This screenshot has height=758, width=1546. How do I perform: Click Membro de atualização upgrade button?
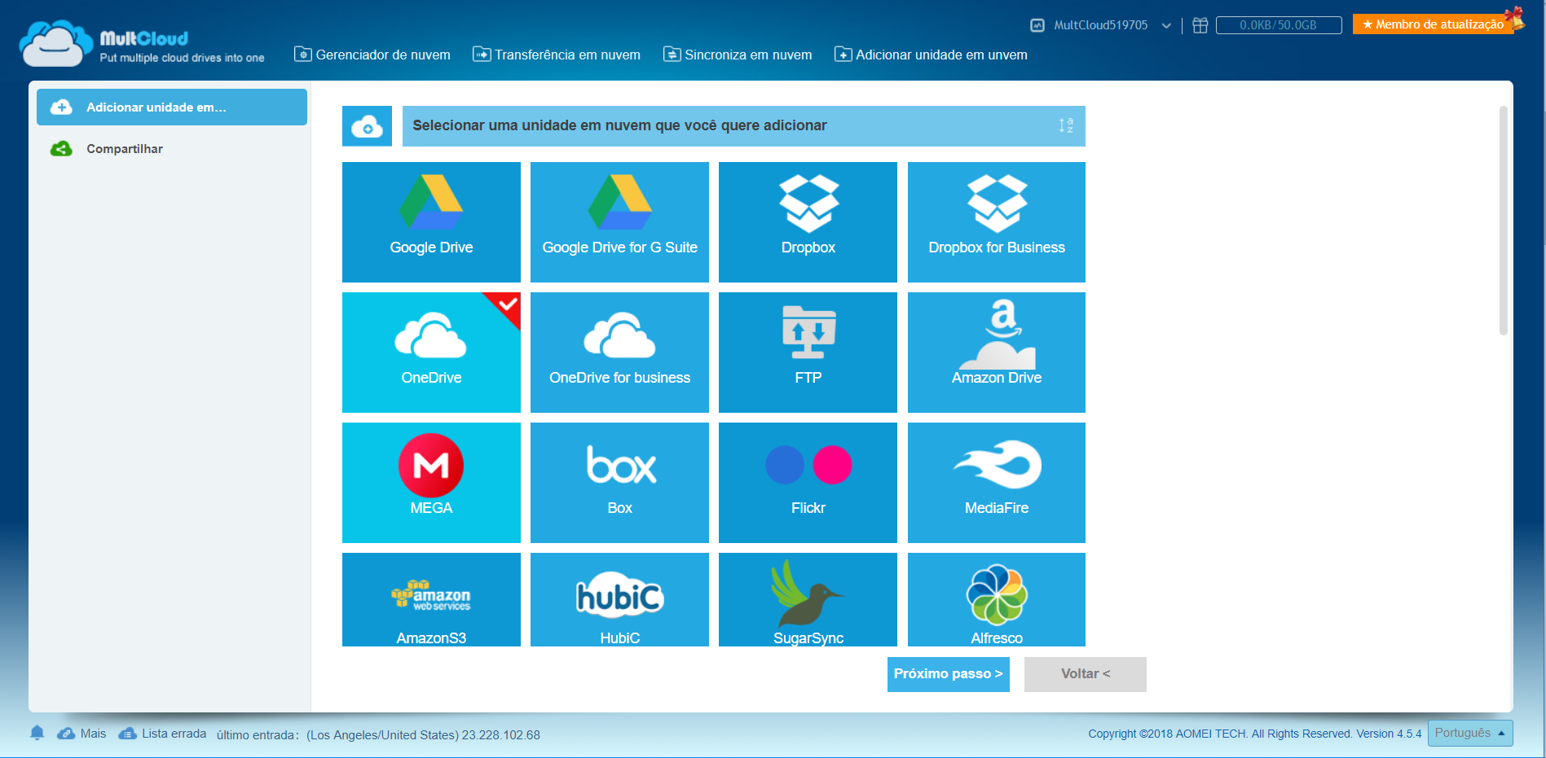click(1434, 24)
